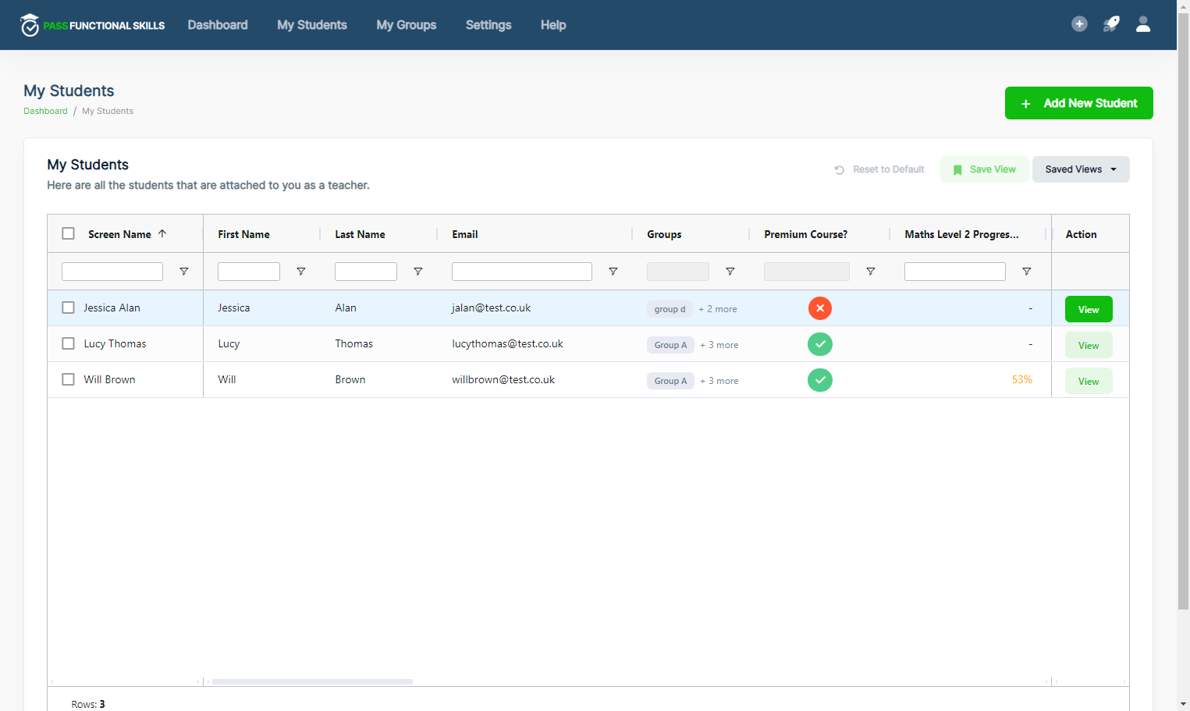Viewport: 1190px width, 711px height.
Task: Click the 'Group A' tag for Will Brown
Action: (x=670, y=381)
